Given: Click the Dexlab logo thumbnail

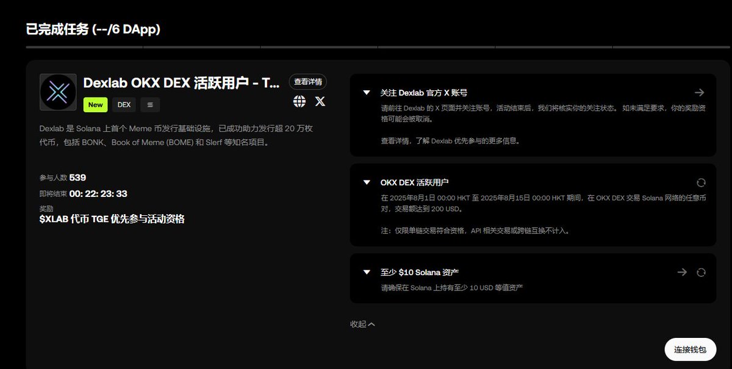Looking at the screenshot, I should pos(58,92).
